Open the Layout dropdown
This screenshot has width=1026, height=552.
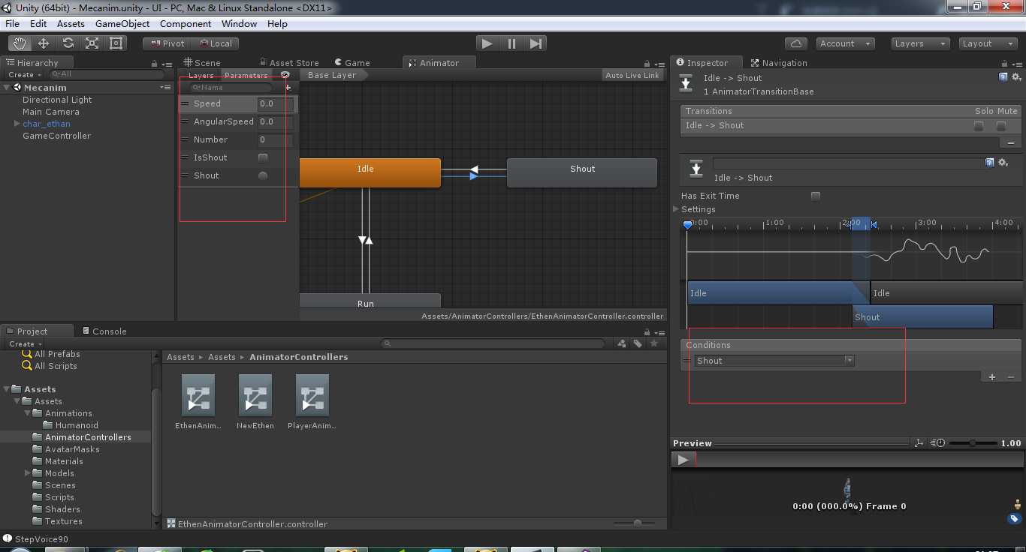(x=988, y=43)
